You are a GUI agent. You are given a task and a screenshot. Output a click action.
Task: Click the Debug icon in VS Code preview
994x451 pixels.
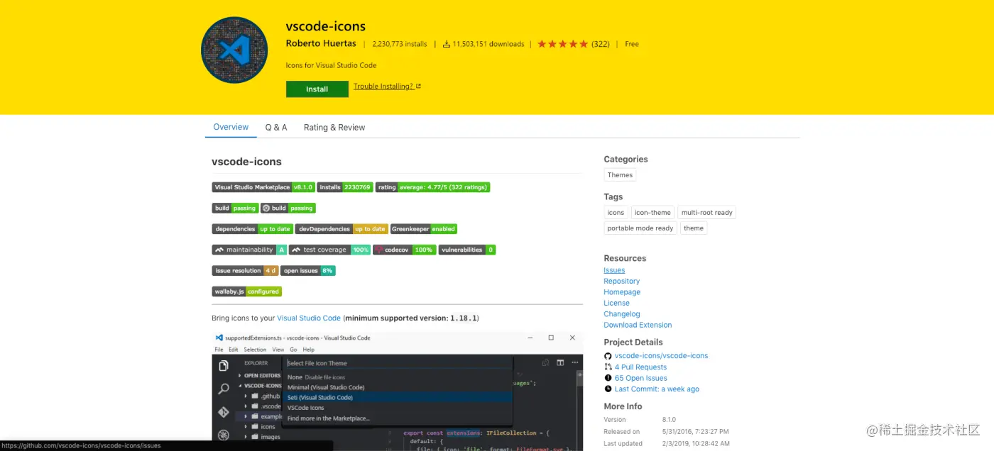[224, 435]
